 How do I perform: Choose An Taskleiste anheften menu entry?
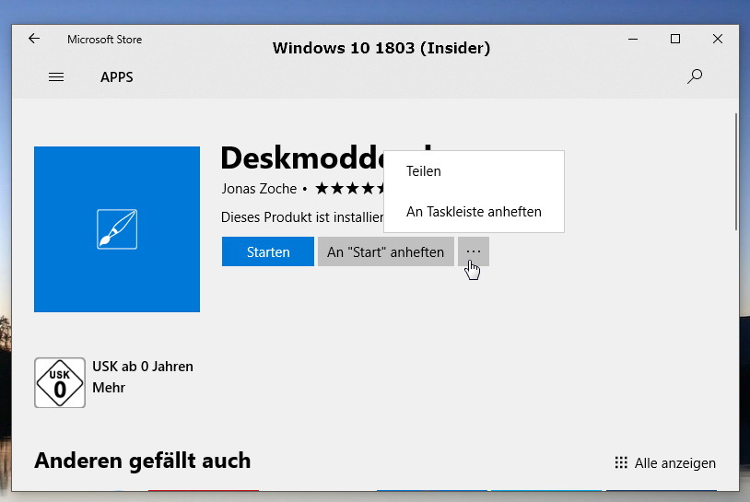click(474, 211)
